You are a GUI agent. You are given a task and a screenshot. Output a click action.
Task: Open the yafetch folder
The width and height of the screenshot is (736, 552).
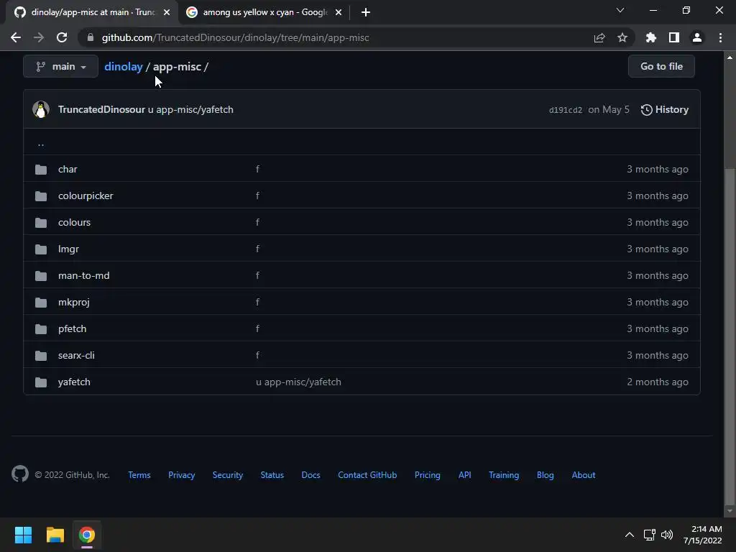click(74, 382)
